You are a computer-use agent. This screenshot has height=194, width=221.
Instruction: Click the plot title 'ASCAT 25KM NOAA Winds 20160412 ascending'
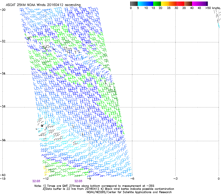[43, 5]
